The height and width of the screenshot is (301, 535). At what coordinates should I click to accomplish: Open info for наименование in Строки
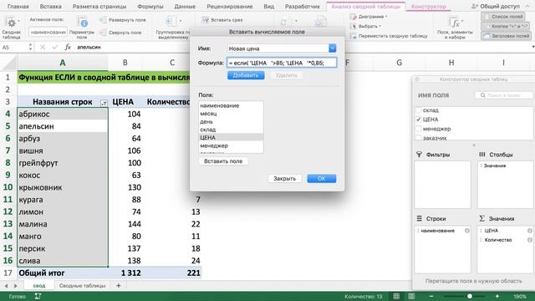tap(467, 231)
